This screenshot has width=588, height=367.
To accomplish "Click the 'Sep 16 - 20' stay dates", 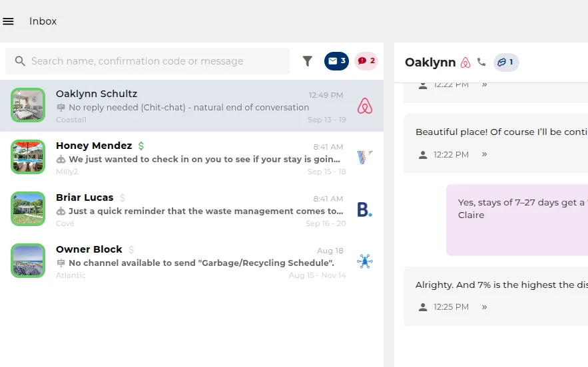I will 326,223.
